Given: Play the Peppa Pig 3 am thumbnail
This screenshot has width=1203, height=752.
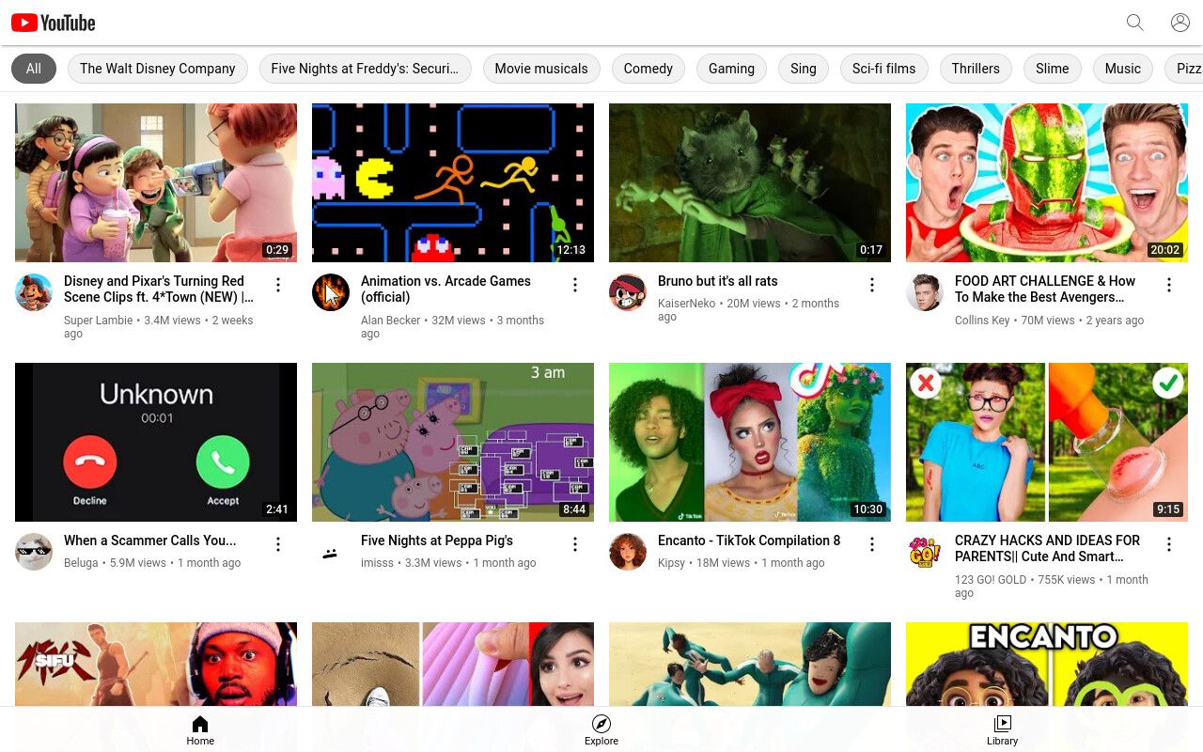Looking at the screenshot, I should tap(453, 442).
